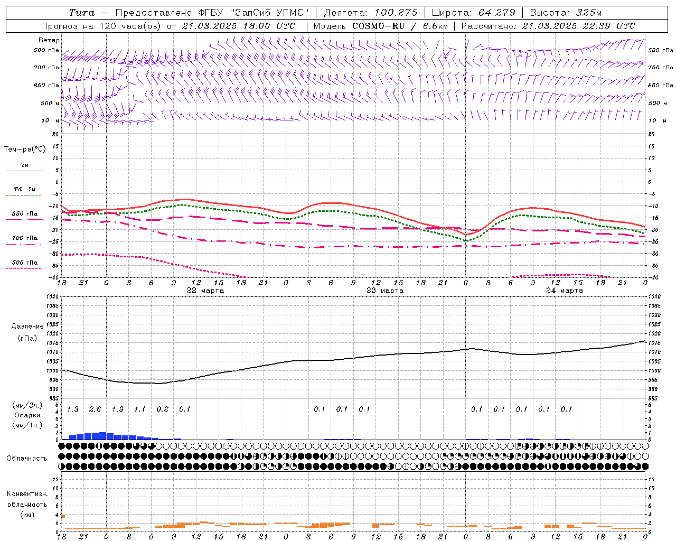The width and height of the screenshot is (676, 541).
Task: Click the '23 марта' date label
Action: [x=385, y=291]
